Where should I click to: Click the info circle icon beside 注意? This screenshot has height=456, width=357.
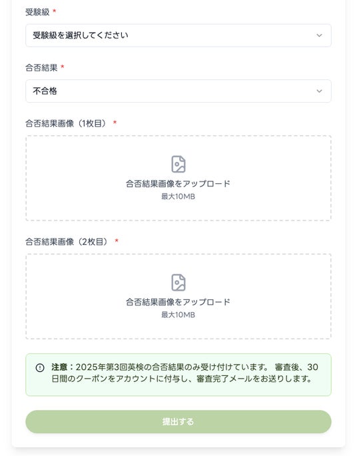pos(40,367)
